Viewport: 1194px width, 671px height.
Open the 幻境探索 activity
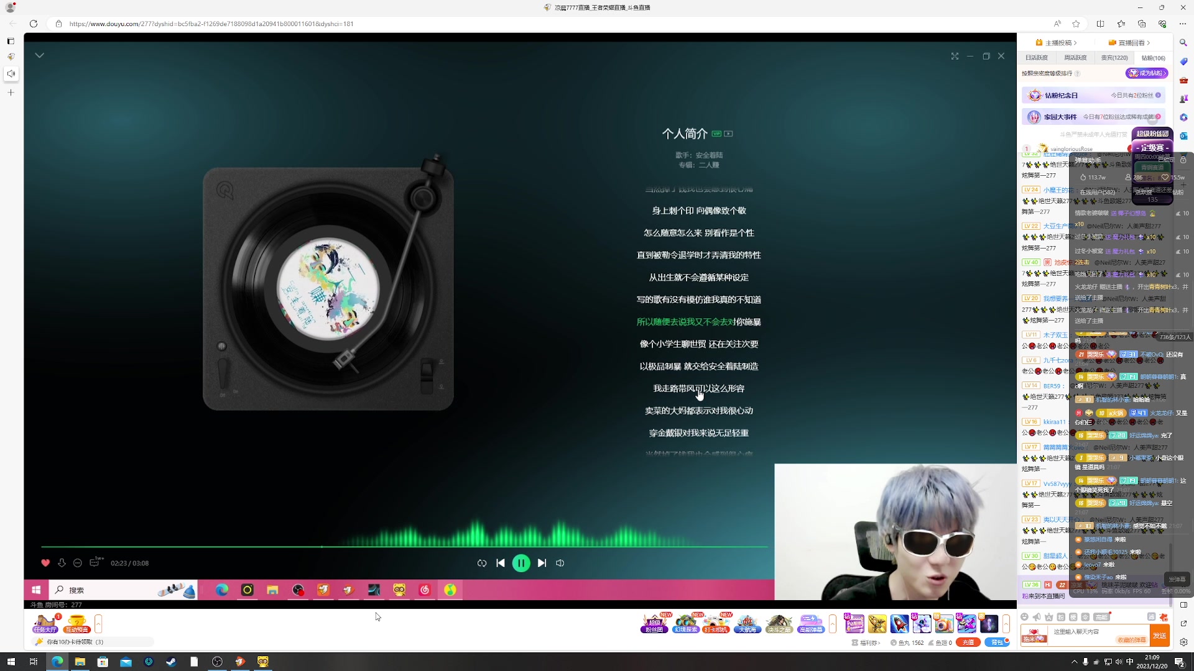click(685, 623)
